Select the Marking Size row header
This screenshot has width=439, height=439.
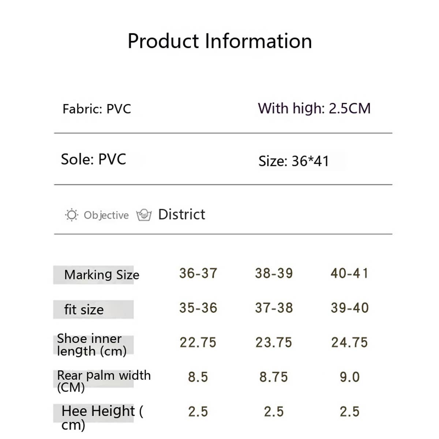[x=101, y=275]
